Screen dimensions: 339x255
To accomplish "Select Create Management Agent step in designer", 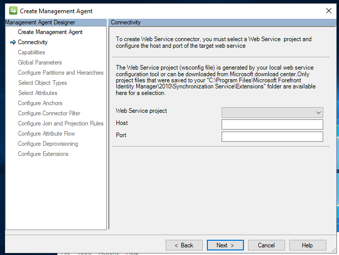I will [x=50, y=32].
